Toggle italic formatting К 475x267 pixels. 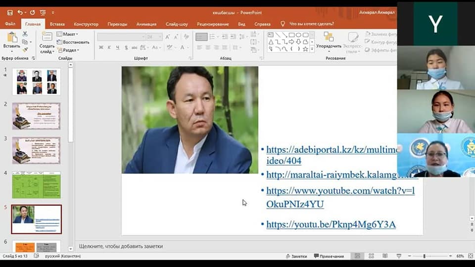tap(109, 47)
